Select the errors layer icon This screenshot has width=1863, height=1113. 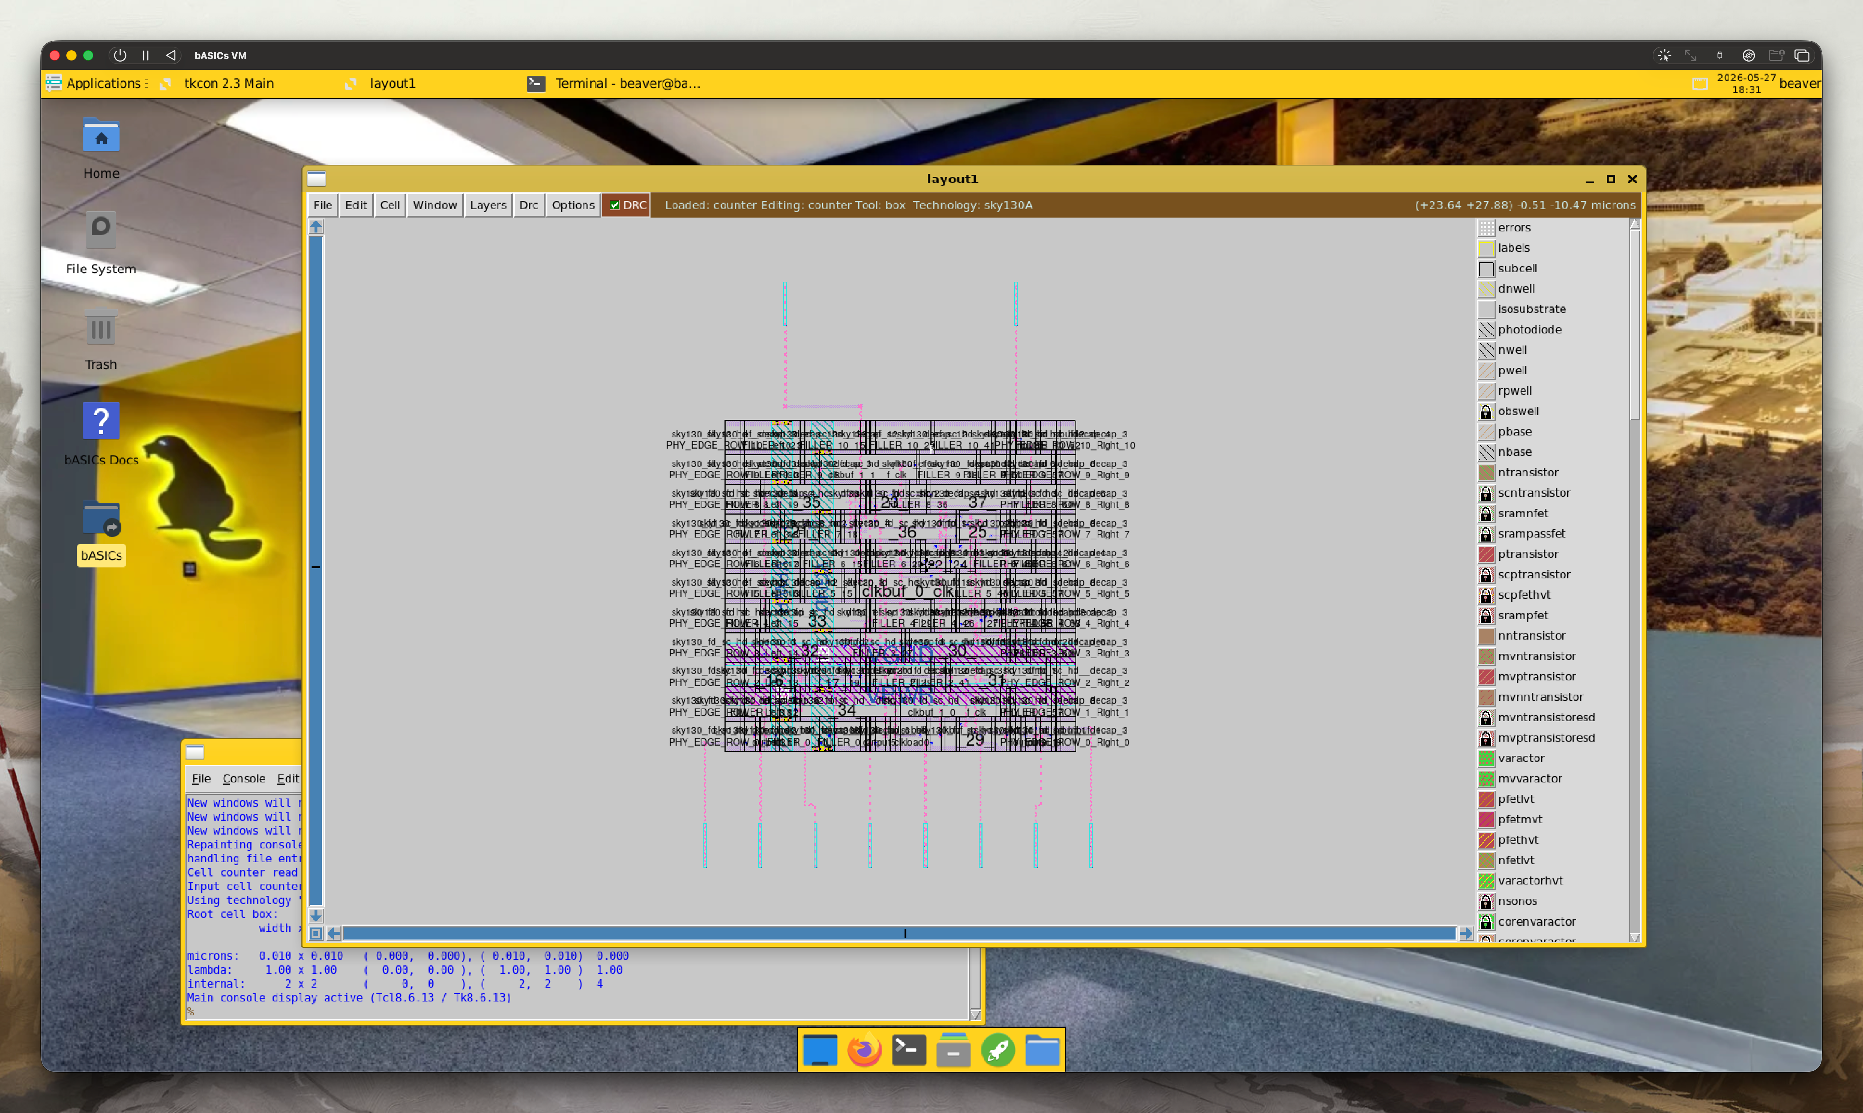(1486, 227)
